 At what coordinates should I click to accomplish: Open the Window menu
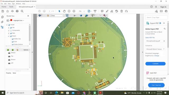(x=18, y=4)
